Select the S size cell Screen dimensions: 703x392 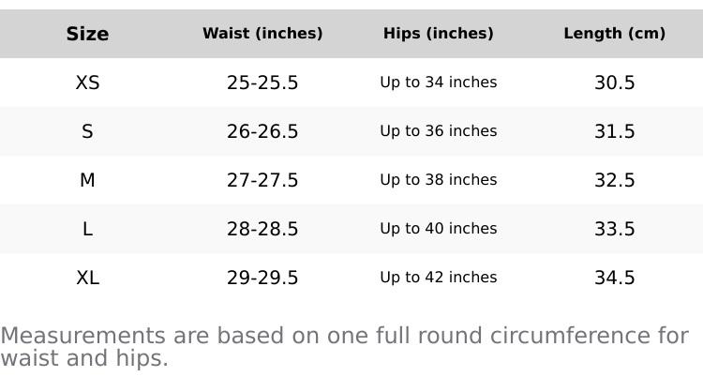point(87,131)
